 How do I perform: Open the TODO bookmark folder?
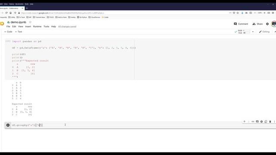click(x=50, y=17)
